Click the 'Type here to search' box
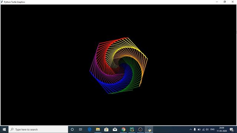This screenshot has width=237, height=133. 38,129
